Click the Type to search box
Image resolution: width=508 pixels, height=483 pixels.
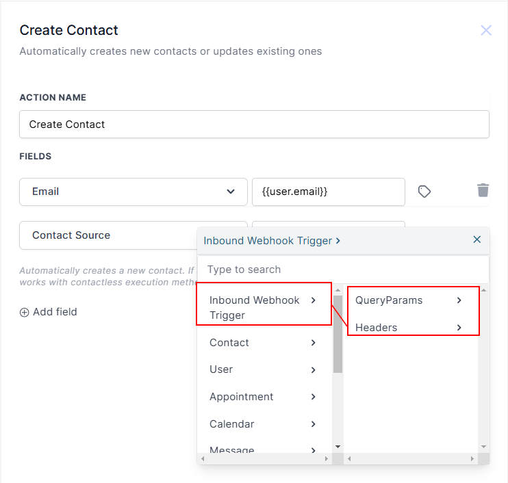[x=343, y=270]
